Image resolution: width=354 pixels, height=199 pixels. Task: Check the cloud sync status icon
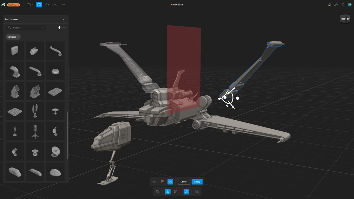tap(330, 5)
